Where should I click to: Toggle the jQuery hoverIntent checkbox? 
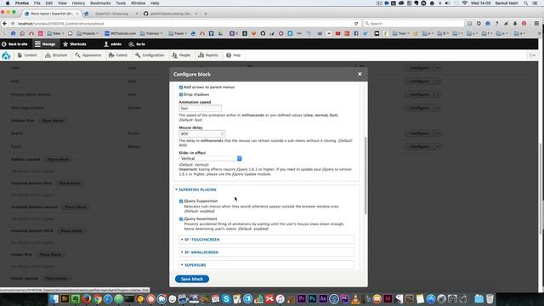(x=181, y=219)
